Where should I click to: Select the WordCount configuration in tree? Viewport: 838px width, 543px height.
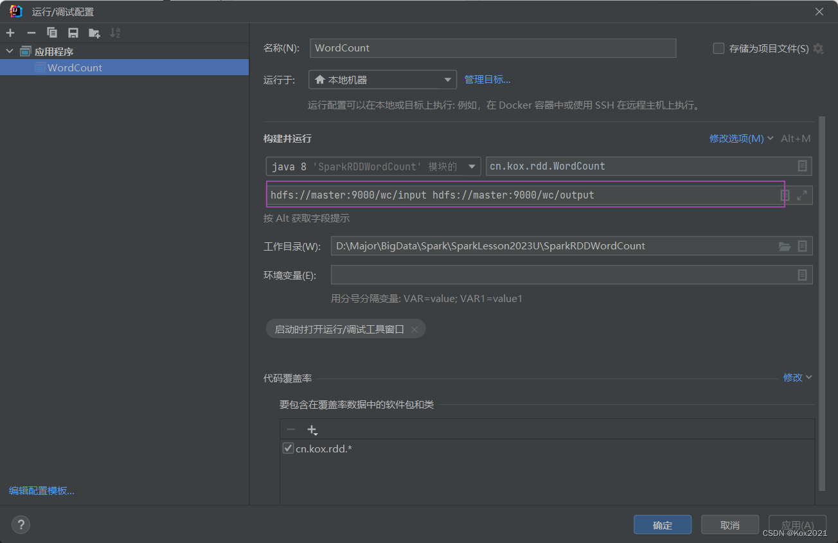point(124,67)
